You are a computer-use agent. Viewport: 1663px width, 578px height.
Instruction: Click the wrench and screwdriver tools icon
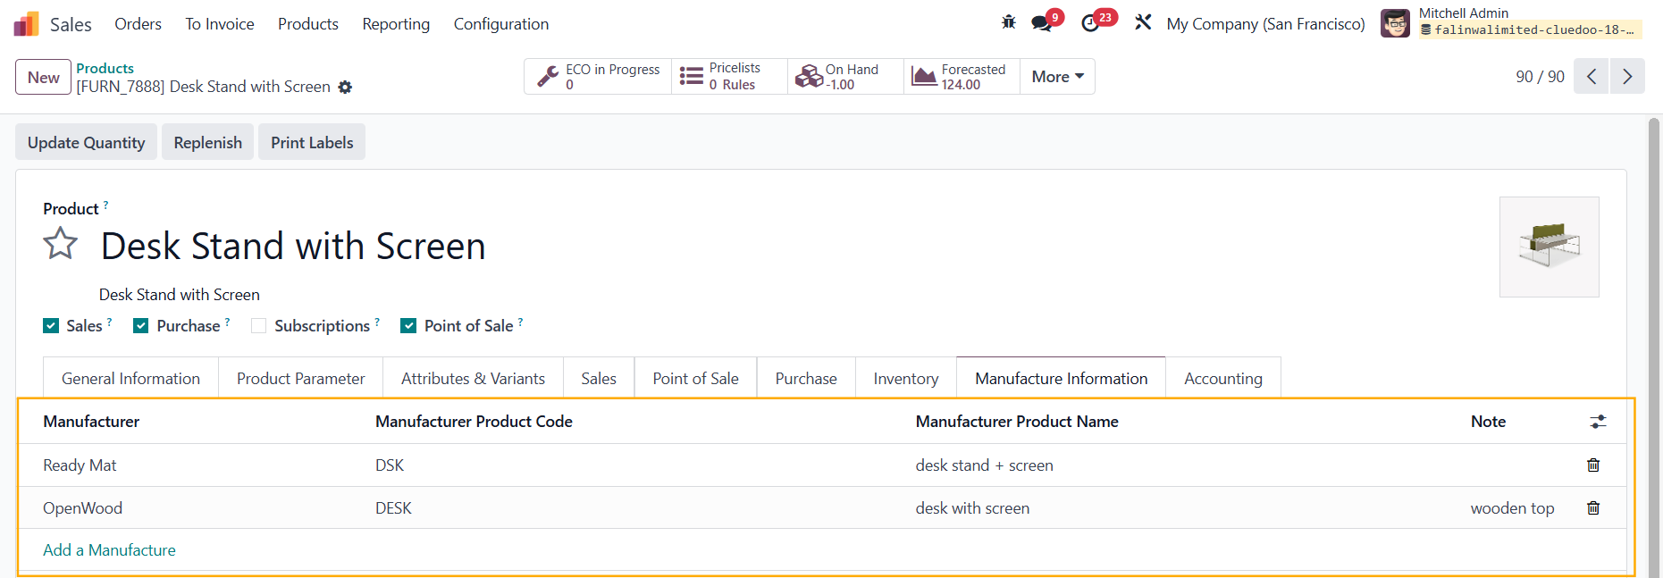1143,23
